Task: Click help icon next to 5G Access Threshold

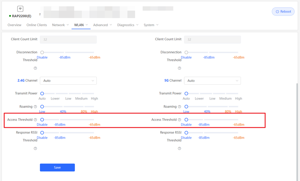Action: [x=179, y=120]
